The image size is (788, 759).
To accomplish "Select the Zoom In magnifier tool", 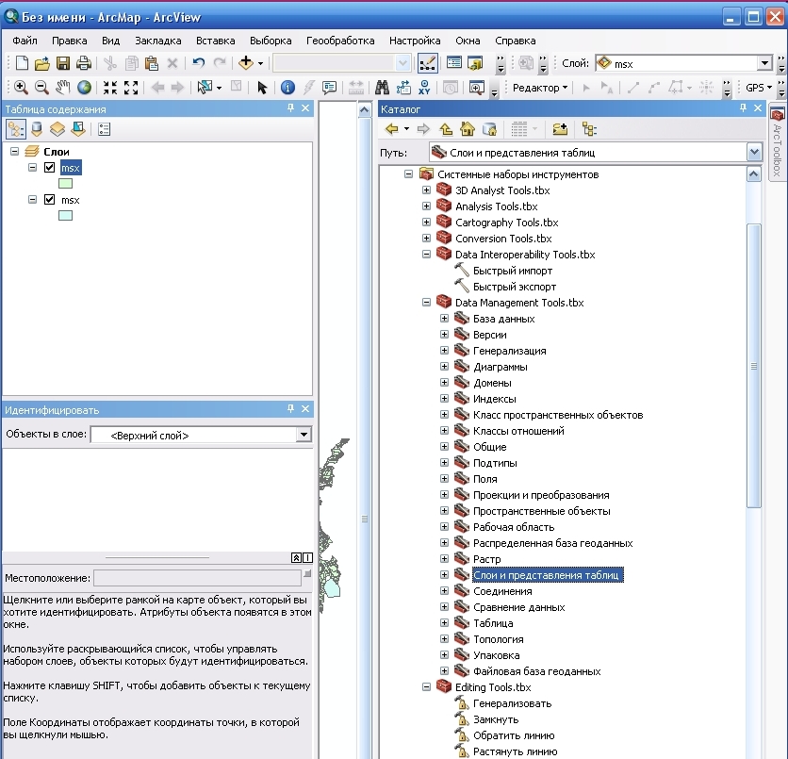I will [x=21, y=88].
